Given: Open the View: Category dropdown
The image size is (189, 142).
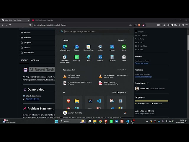Looking at the screenshot, I should tap(119, 93).
